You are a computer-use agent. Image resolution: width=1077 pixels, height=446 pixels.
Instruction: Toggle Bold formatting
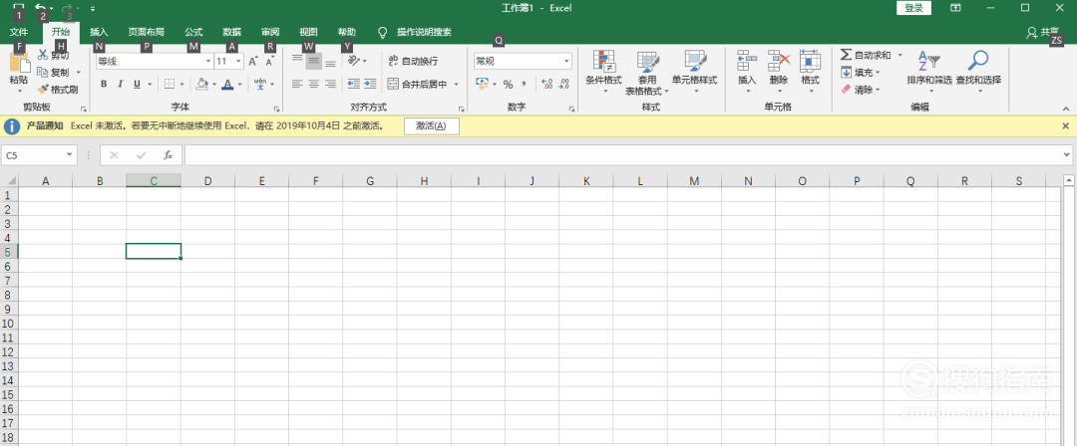coord(104,85)
